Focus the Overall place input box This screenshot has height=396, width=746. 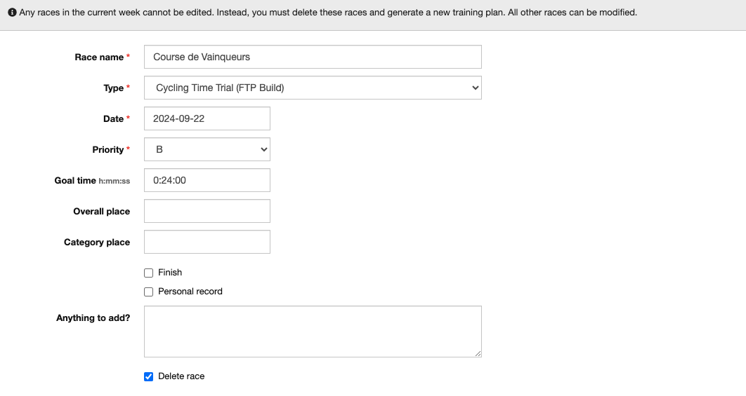[x=207, y=211]
